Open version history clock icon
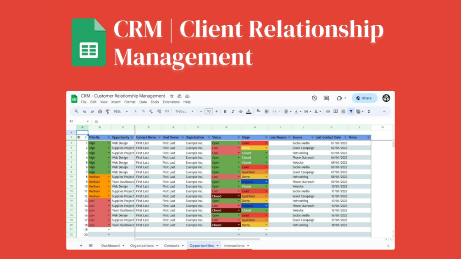This screenshot has height=259, width=461. coord(314,98)
